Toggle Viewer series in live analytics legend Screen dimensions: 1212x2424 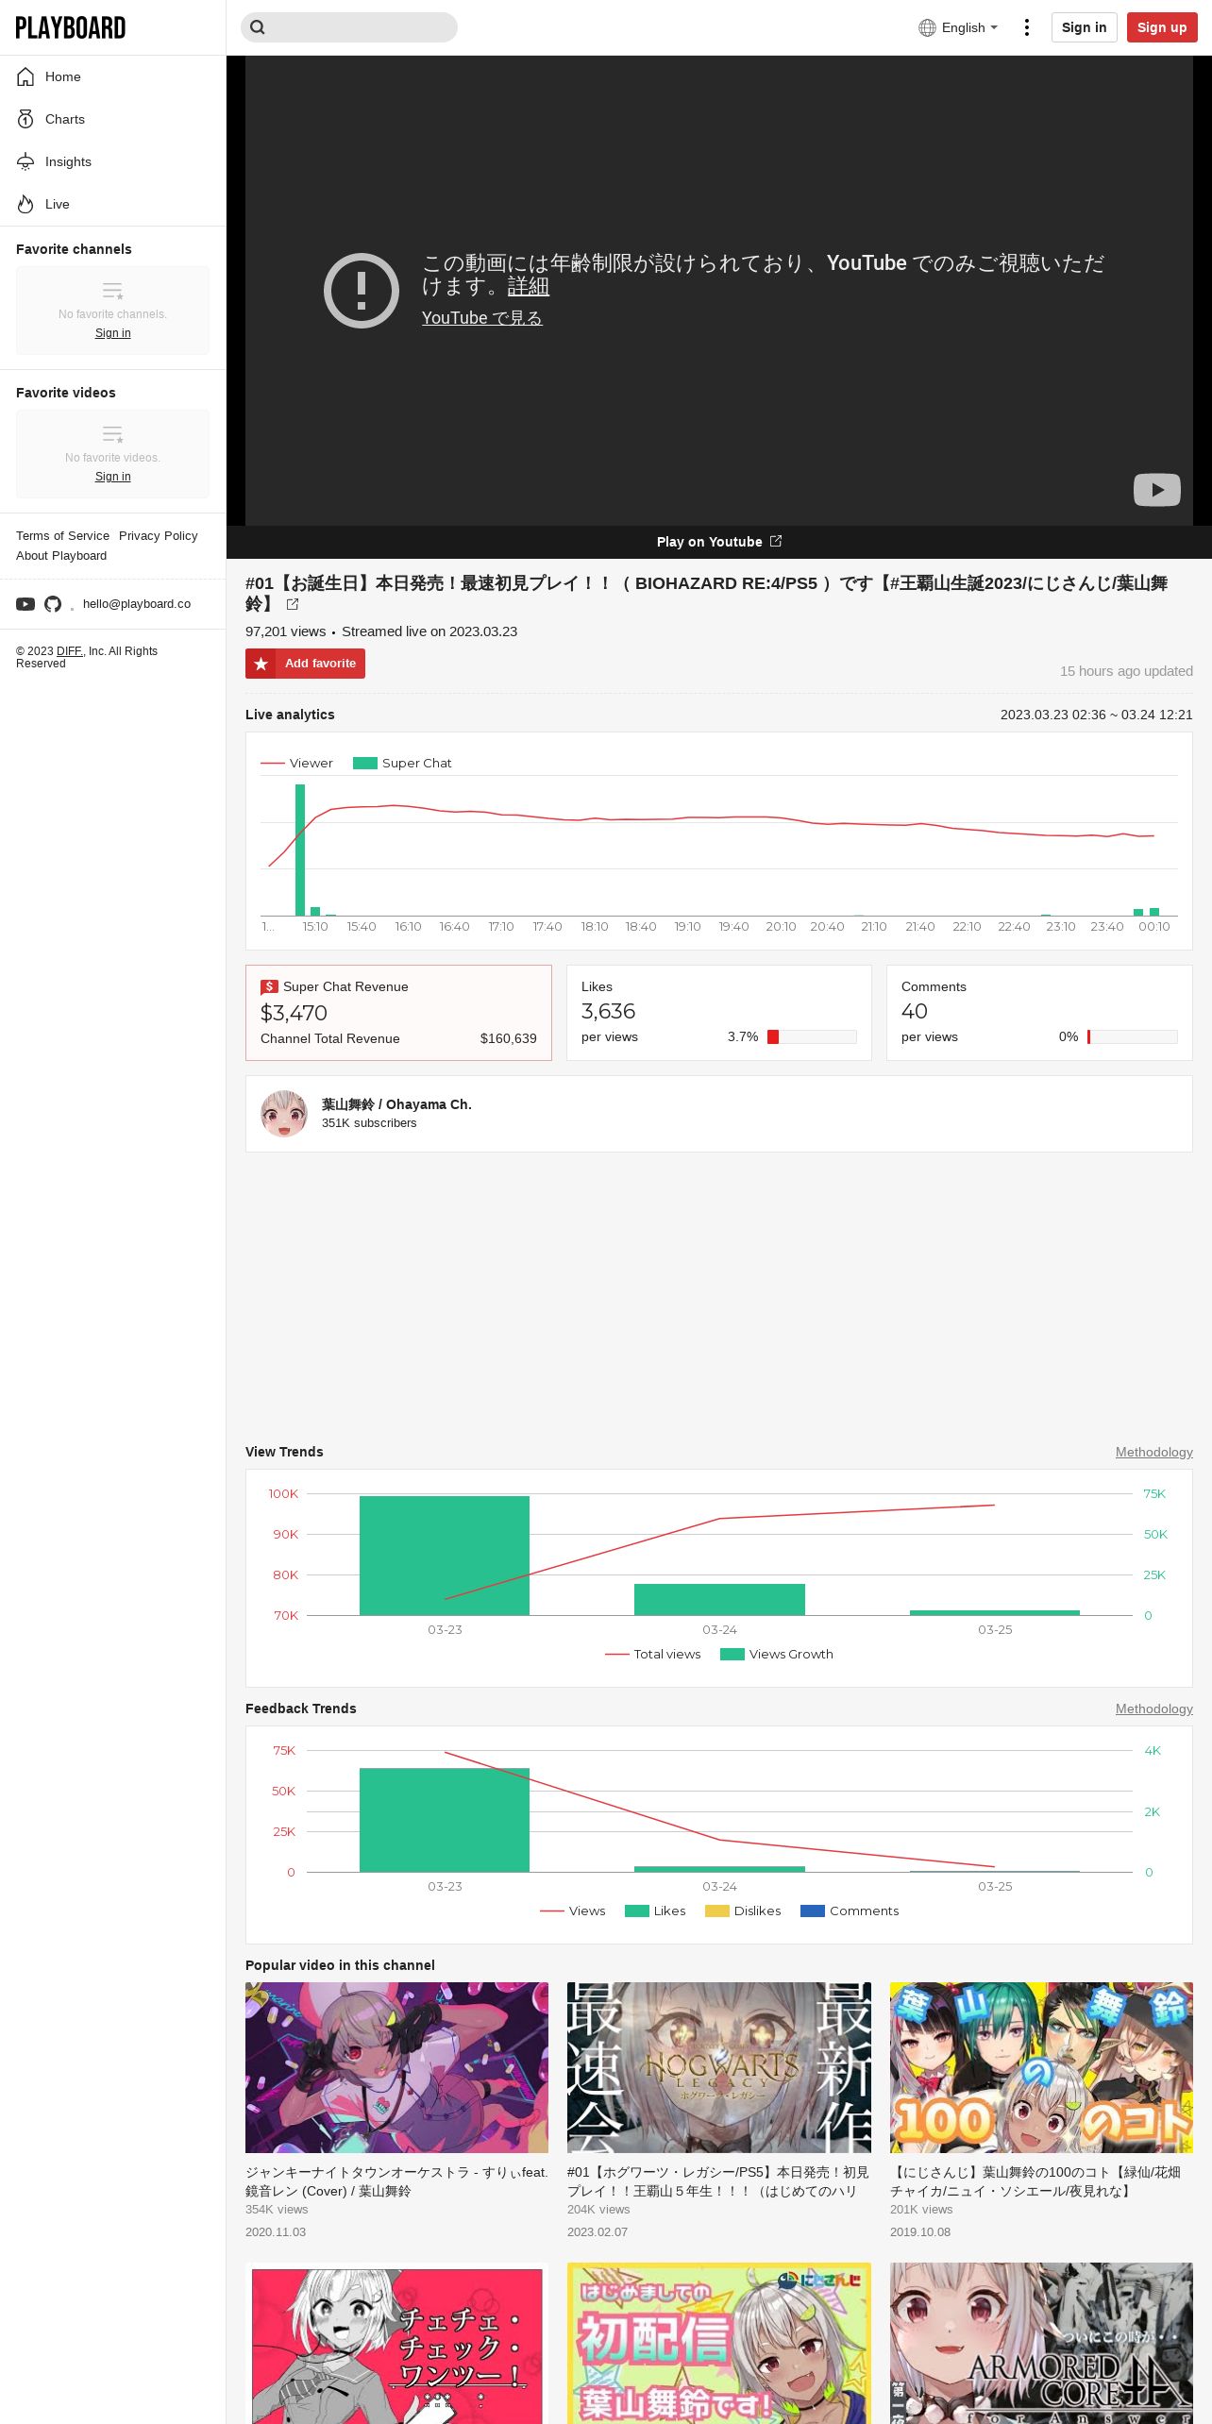tap(296, 763)
